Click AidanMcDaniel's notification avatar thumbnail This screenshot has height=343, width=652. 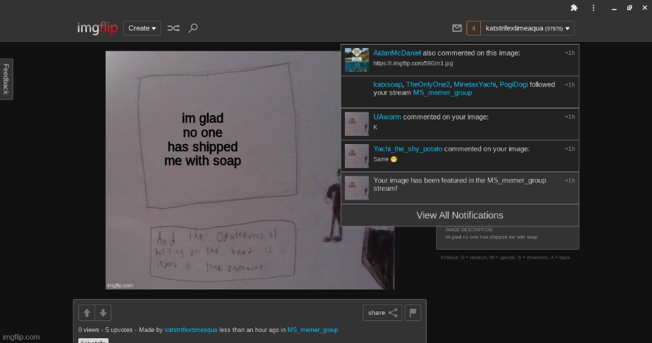(x=357, y=60)
